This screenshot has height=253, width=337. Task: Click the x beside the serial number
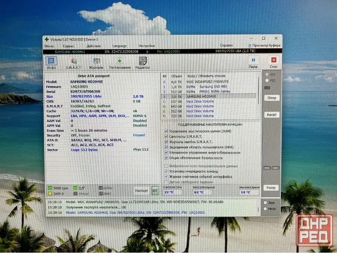coord(147,52)
